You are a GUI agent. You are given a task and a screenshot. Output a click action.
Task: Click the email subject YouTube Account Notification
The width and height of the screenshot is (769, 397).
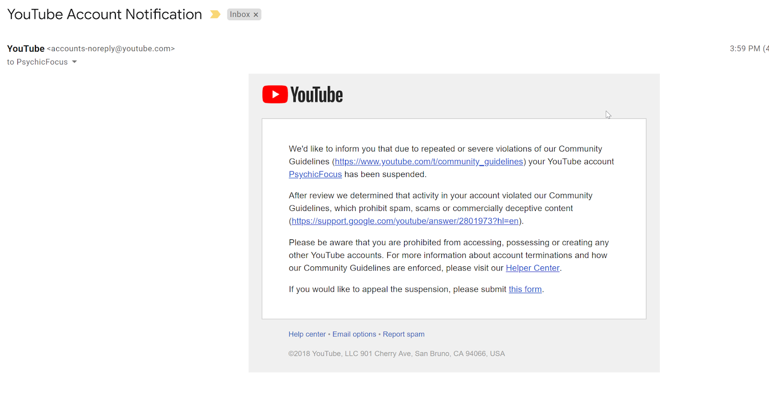click(105, 14)
